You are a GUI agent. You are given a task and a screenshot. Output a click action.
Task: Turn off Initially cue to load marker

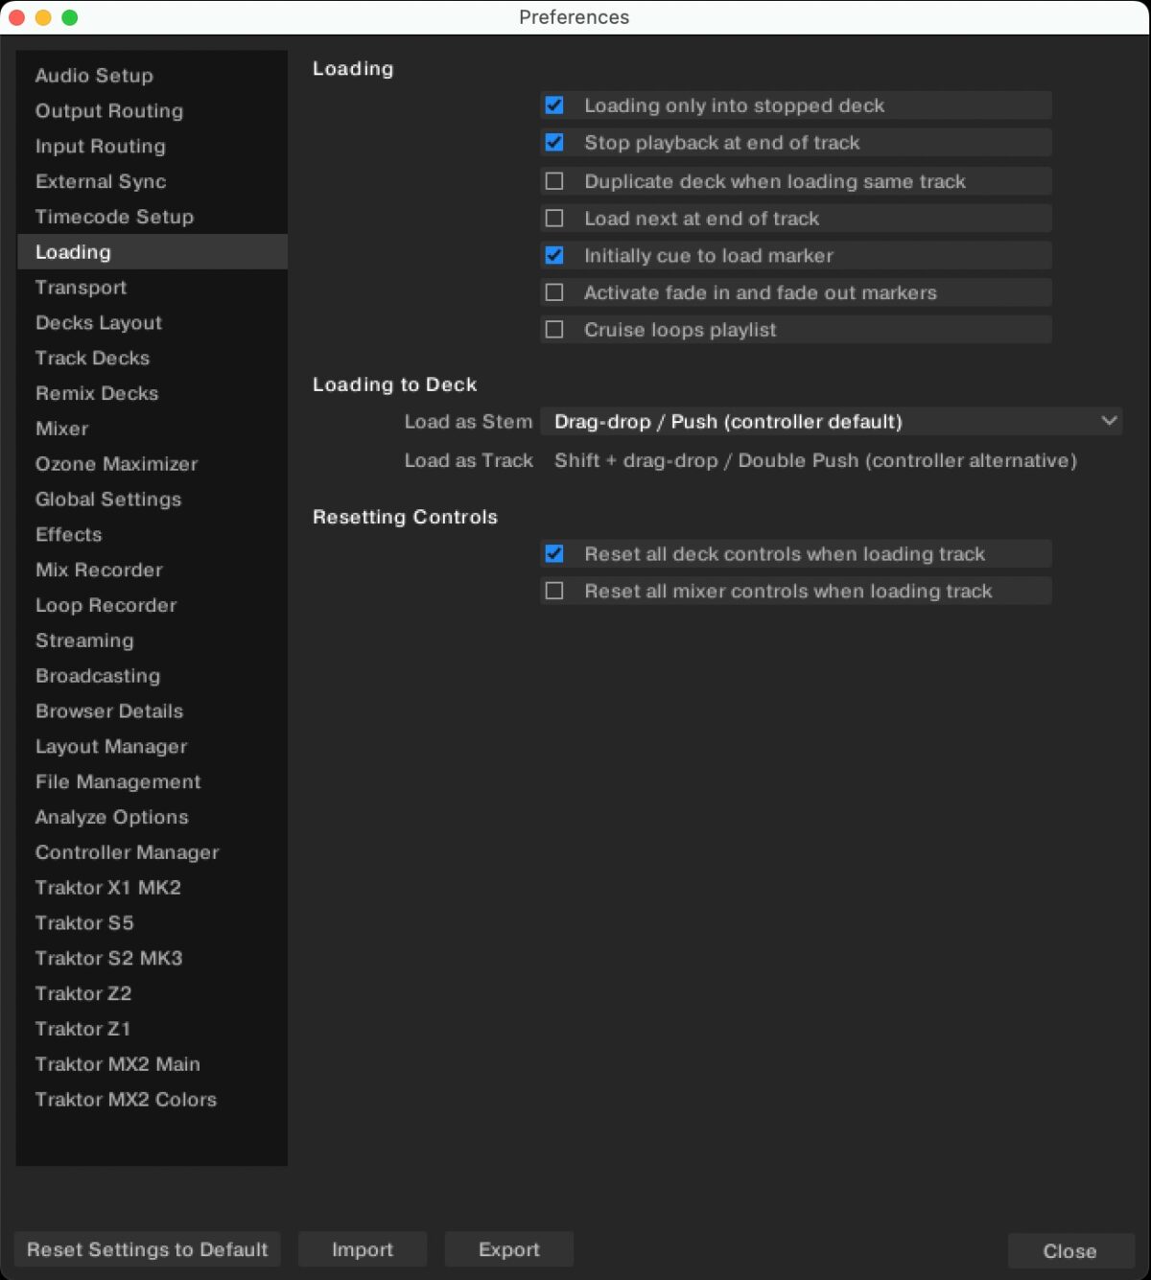pos(554,256)
